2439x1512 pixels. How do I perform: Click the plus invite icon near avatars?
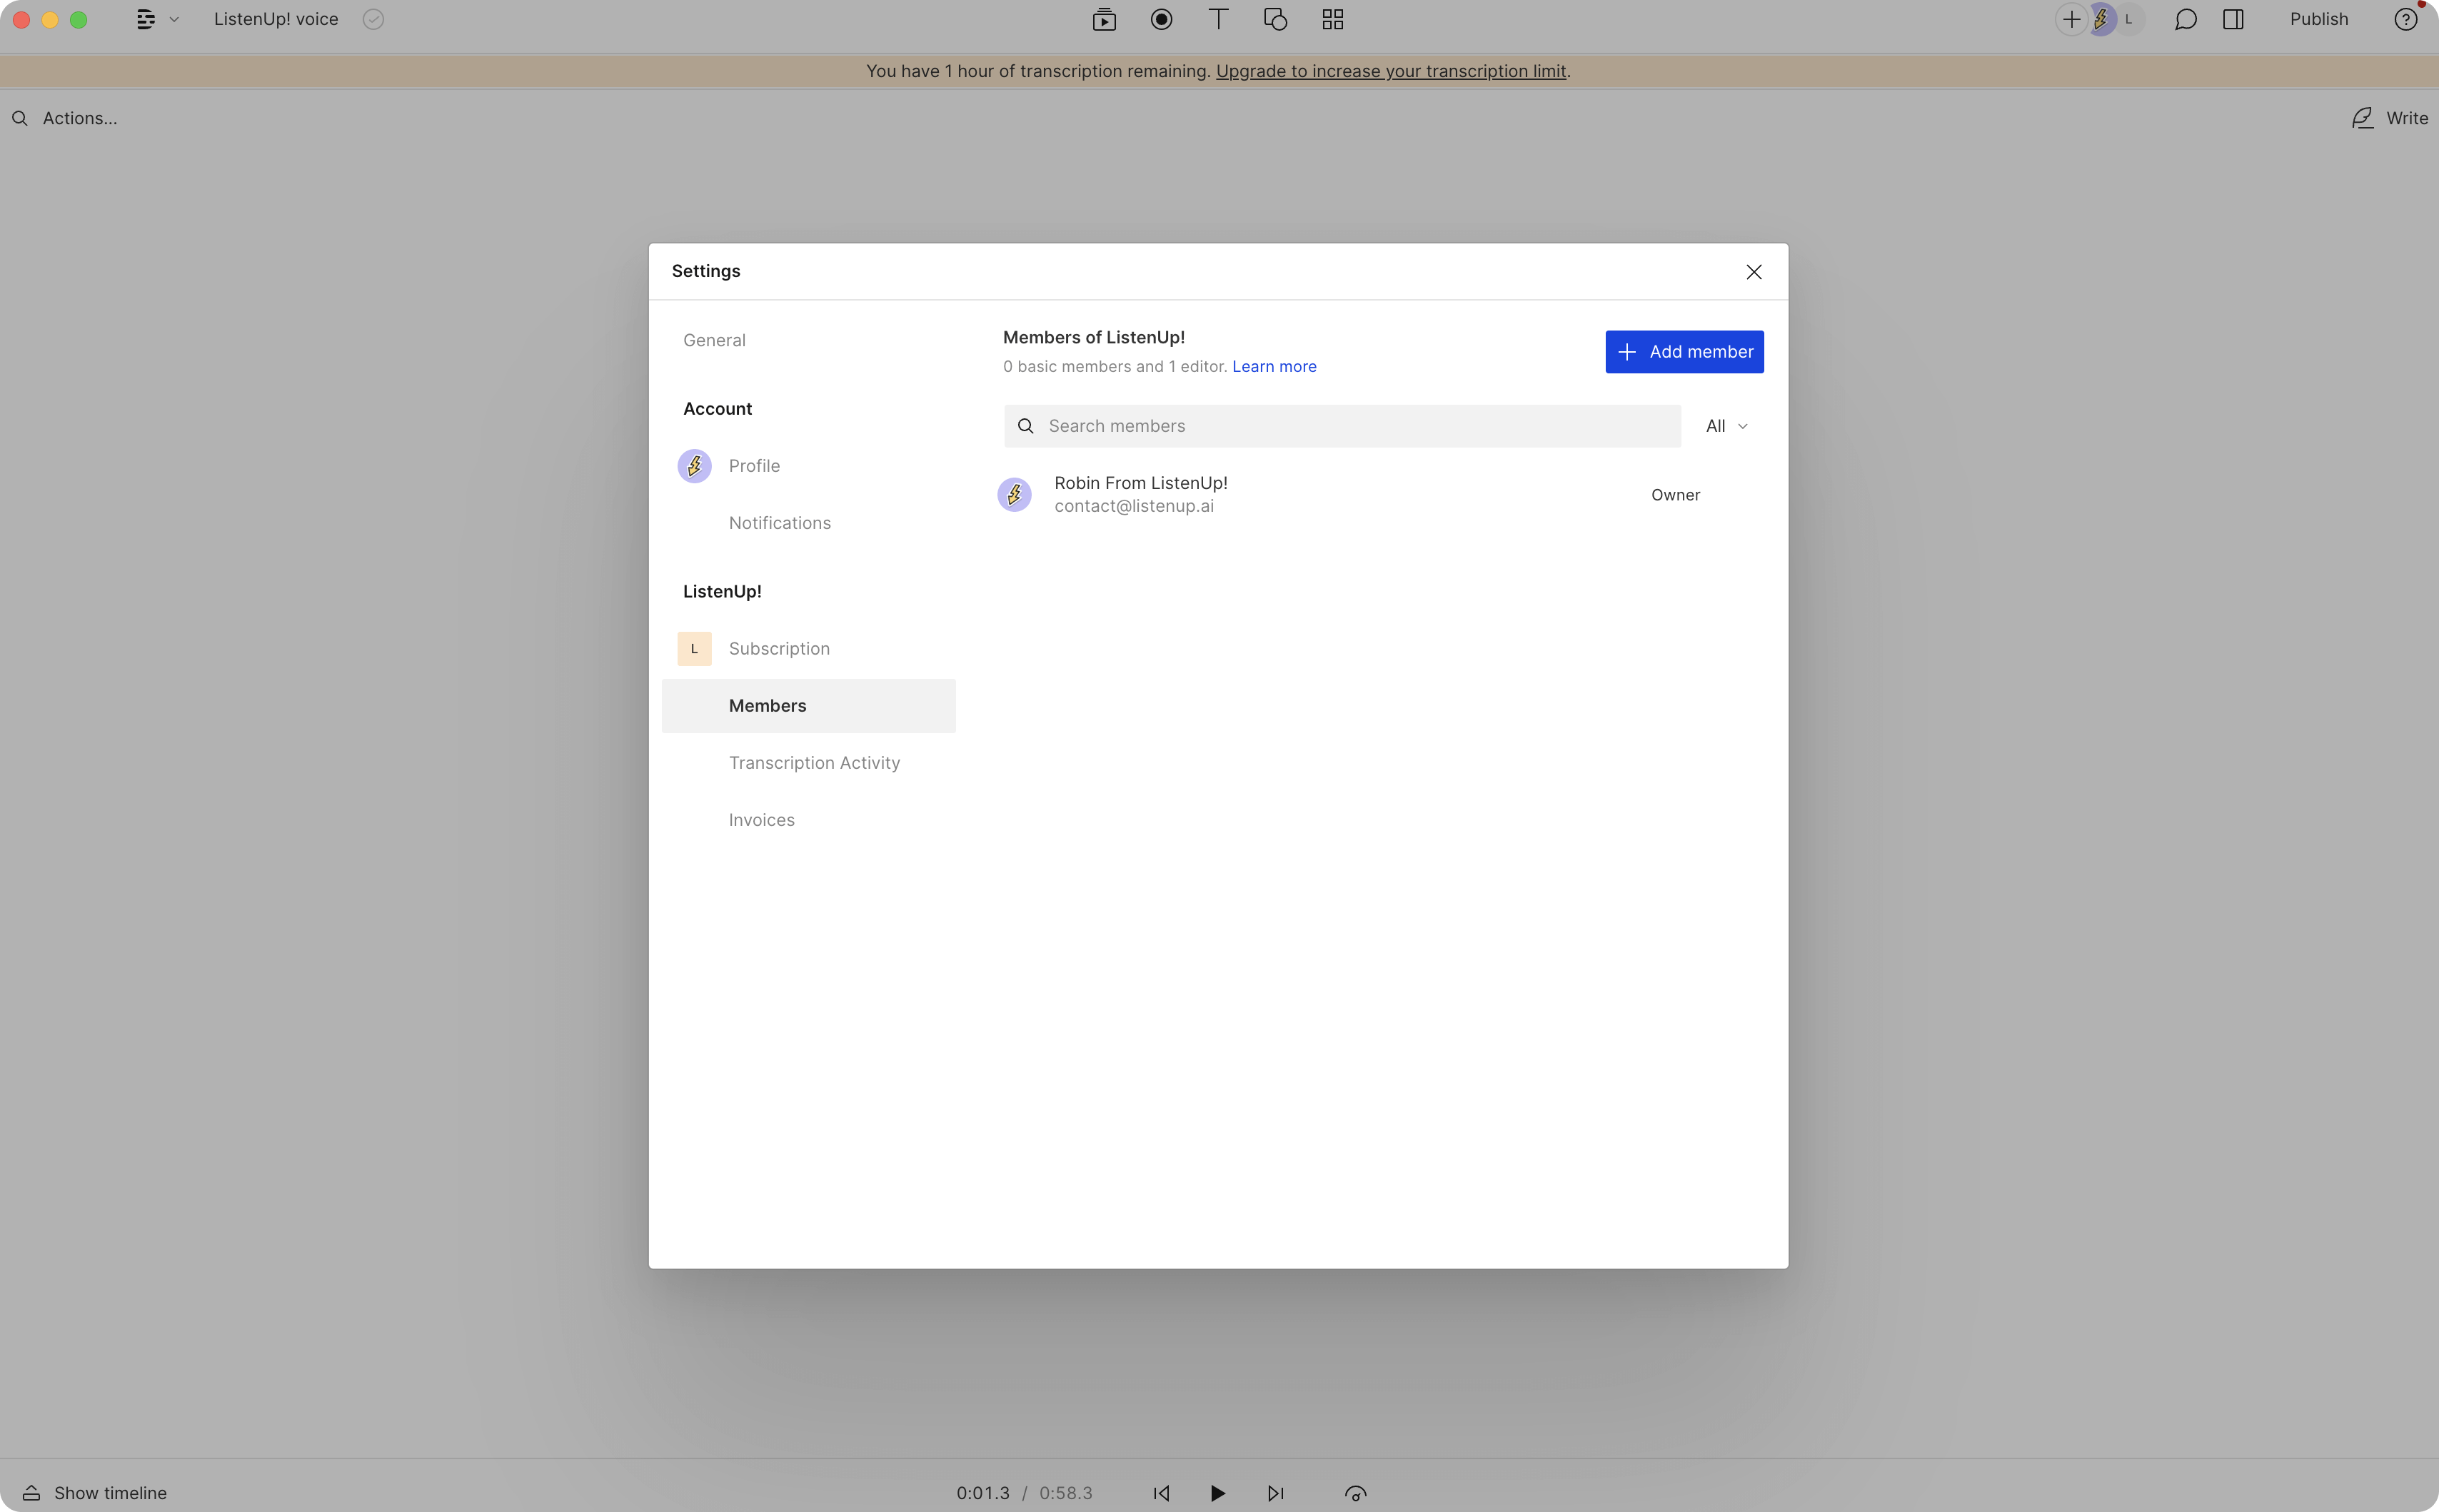coord(2071,19)
